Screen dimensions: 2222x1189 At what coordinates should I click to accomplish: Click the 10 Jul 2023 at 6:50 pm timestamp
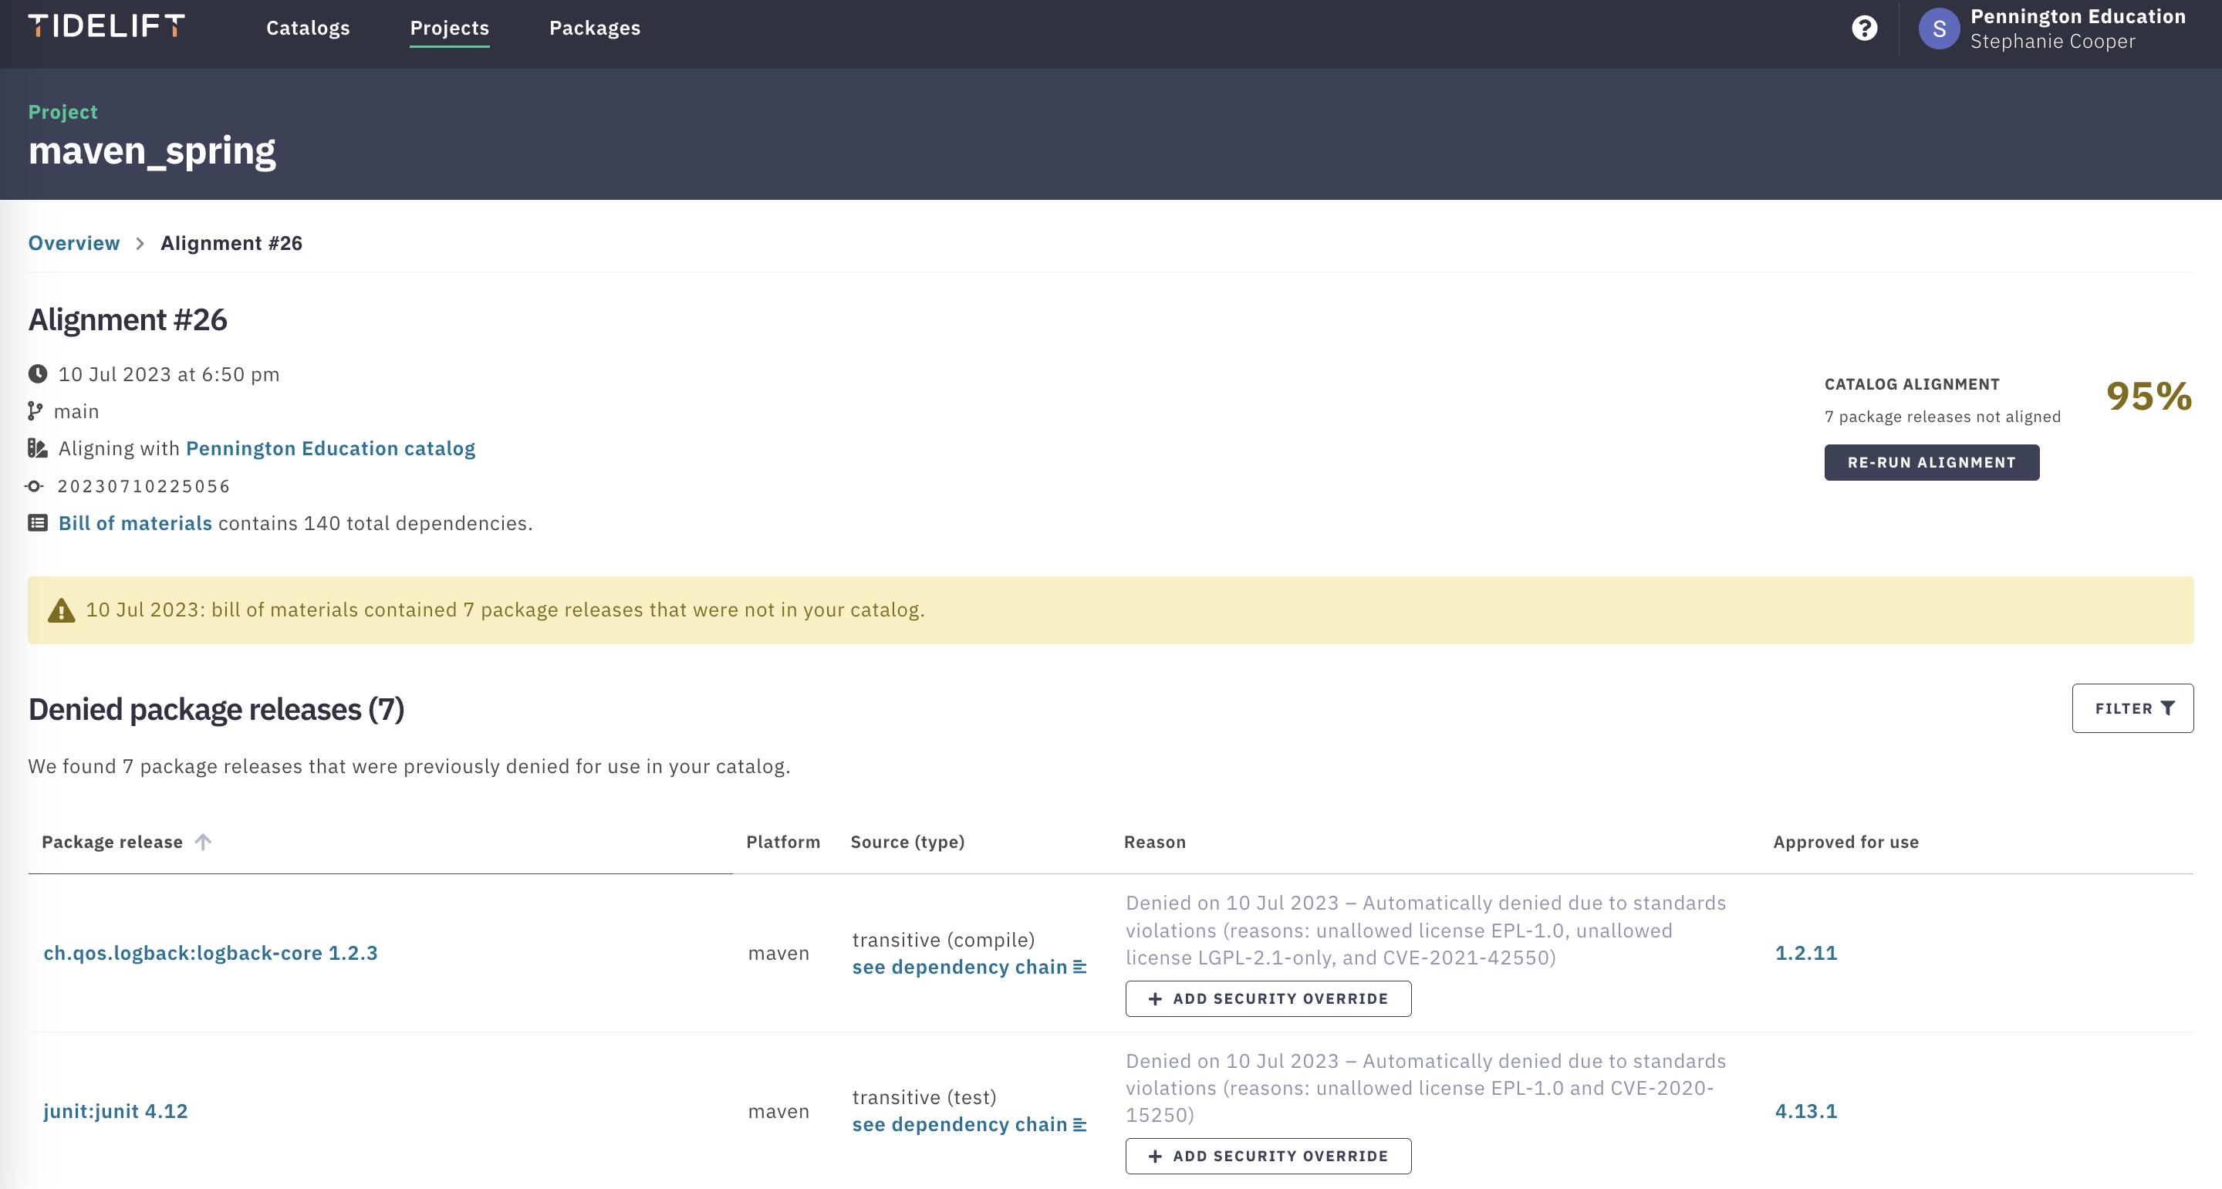pyautogui.click(x=169, y=374)
